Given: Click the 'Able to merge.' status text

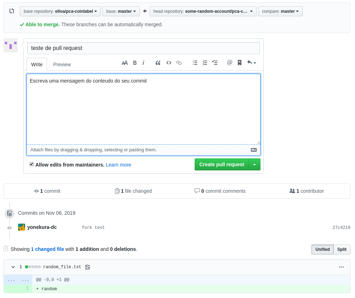Looking at the screenshot, I should (42, 24).
